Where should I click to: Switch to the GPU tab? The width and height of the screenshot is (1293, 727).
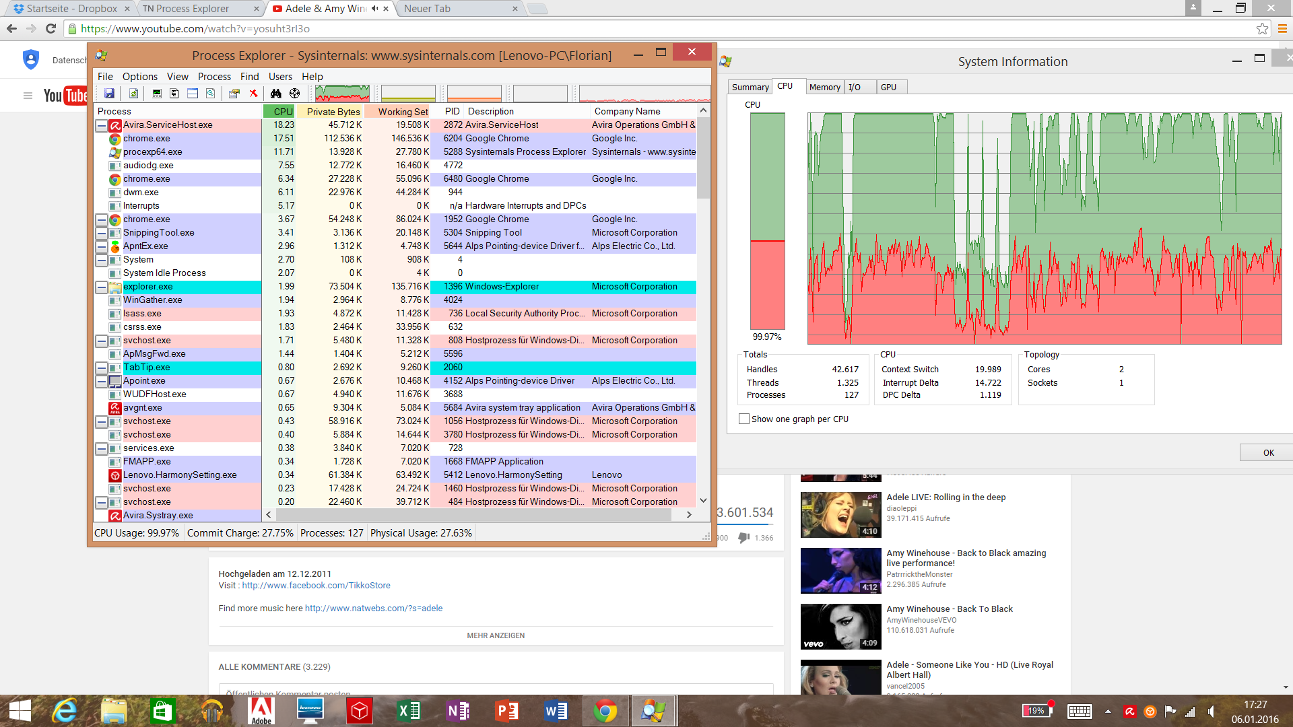click(x=888, y=87)
